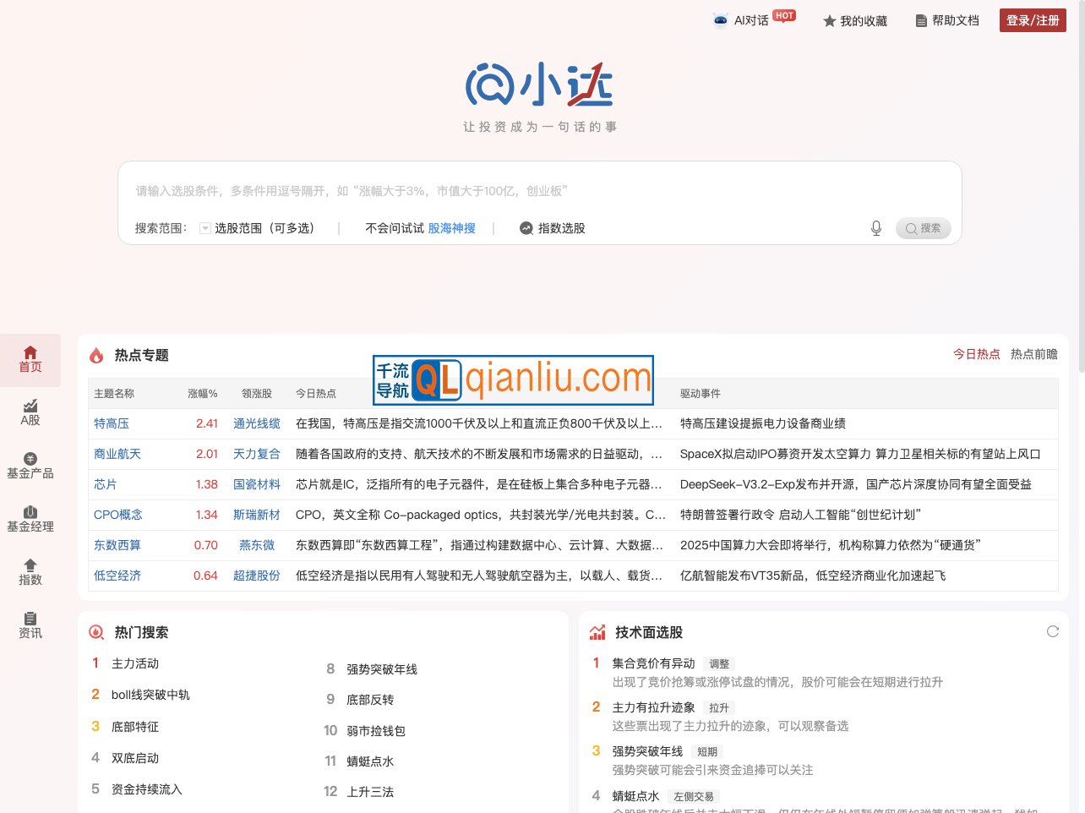
Task: Open the 资讯 news section icon
Action: [x=30, y=620]
